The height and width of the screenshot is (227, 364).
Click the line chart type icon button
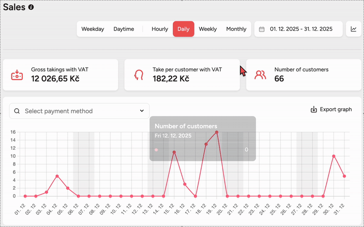click(x=354, y=29)
